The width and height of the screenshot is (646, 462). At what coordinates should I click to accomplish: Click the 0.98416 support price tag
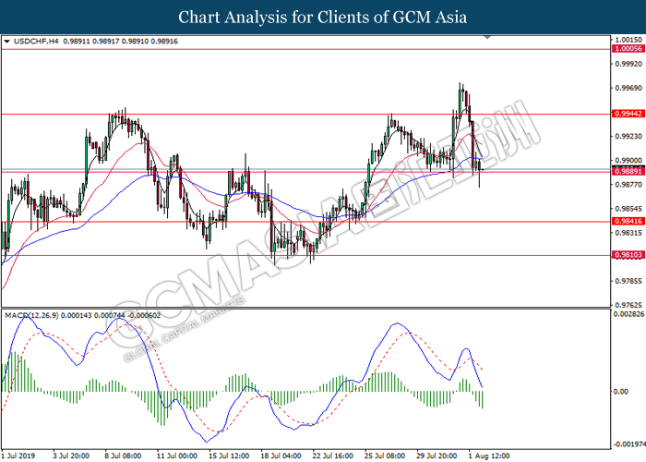[627, 222]
